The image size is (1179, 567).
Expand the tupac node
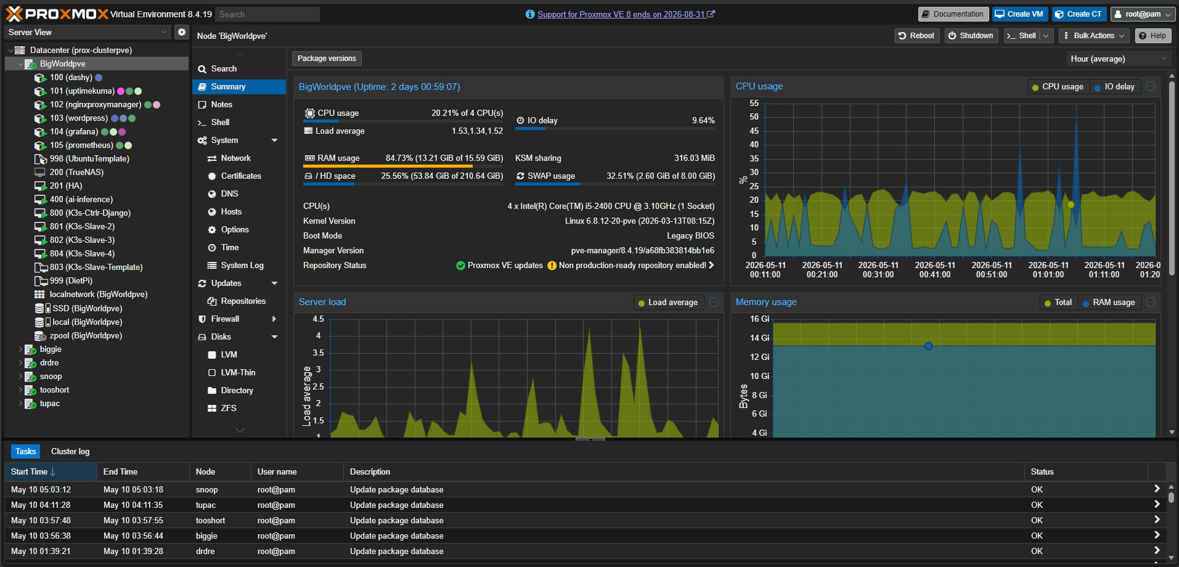[x=20, y=404]
